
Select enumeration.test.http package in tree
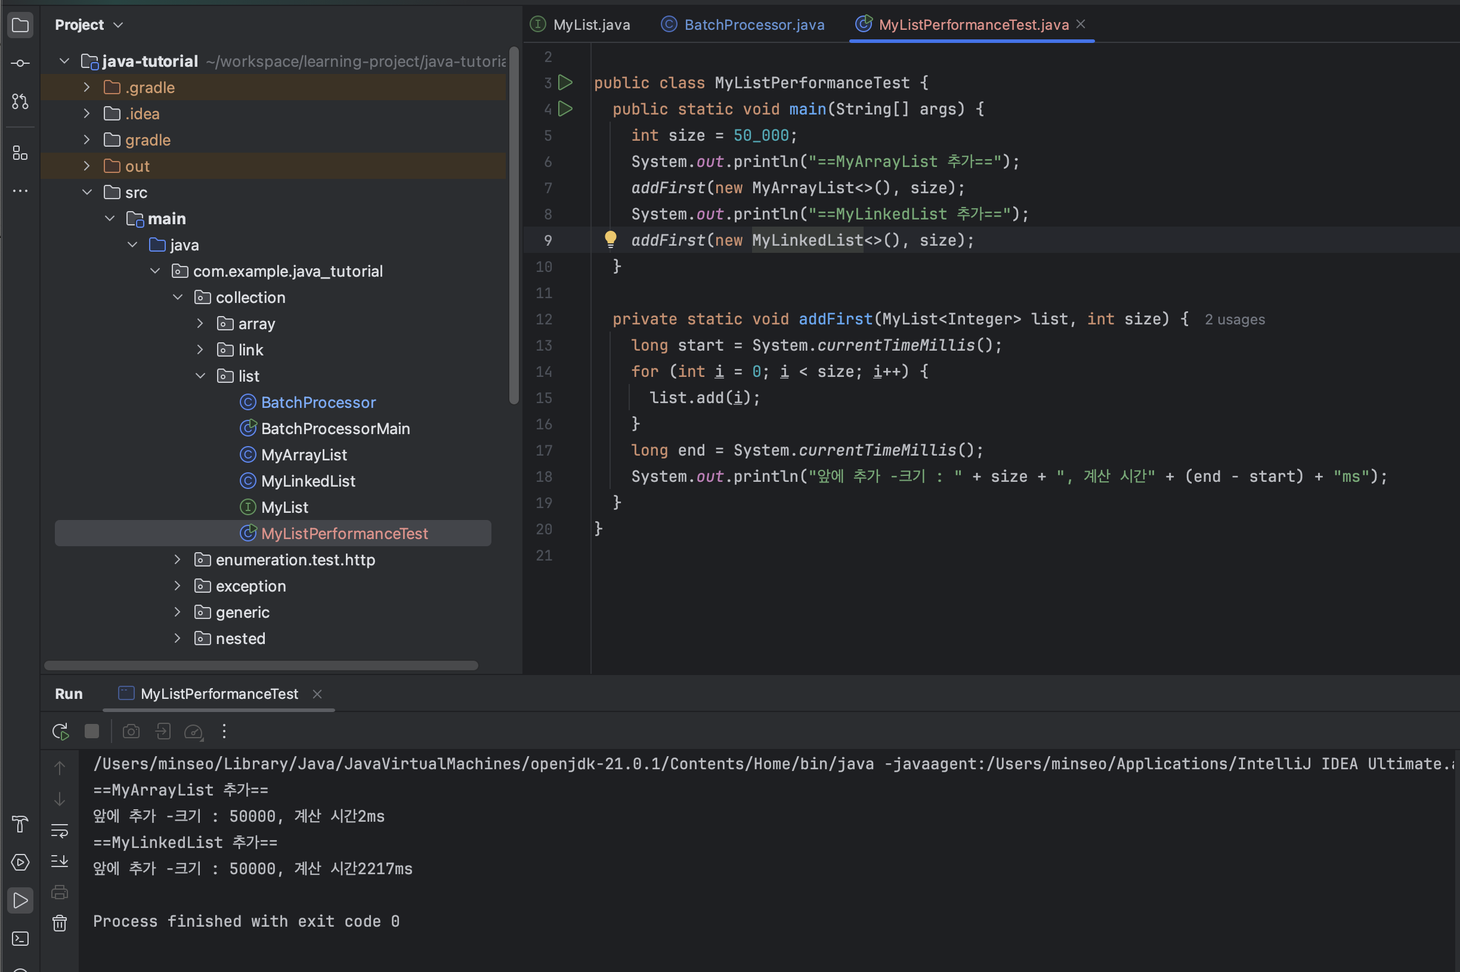295,559
